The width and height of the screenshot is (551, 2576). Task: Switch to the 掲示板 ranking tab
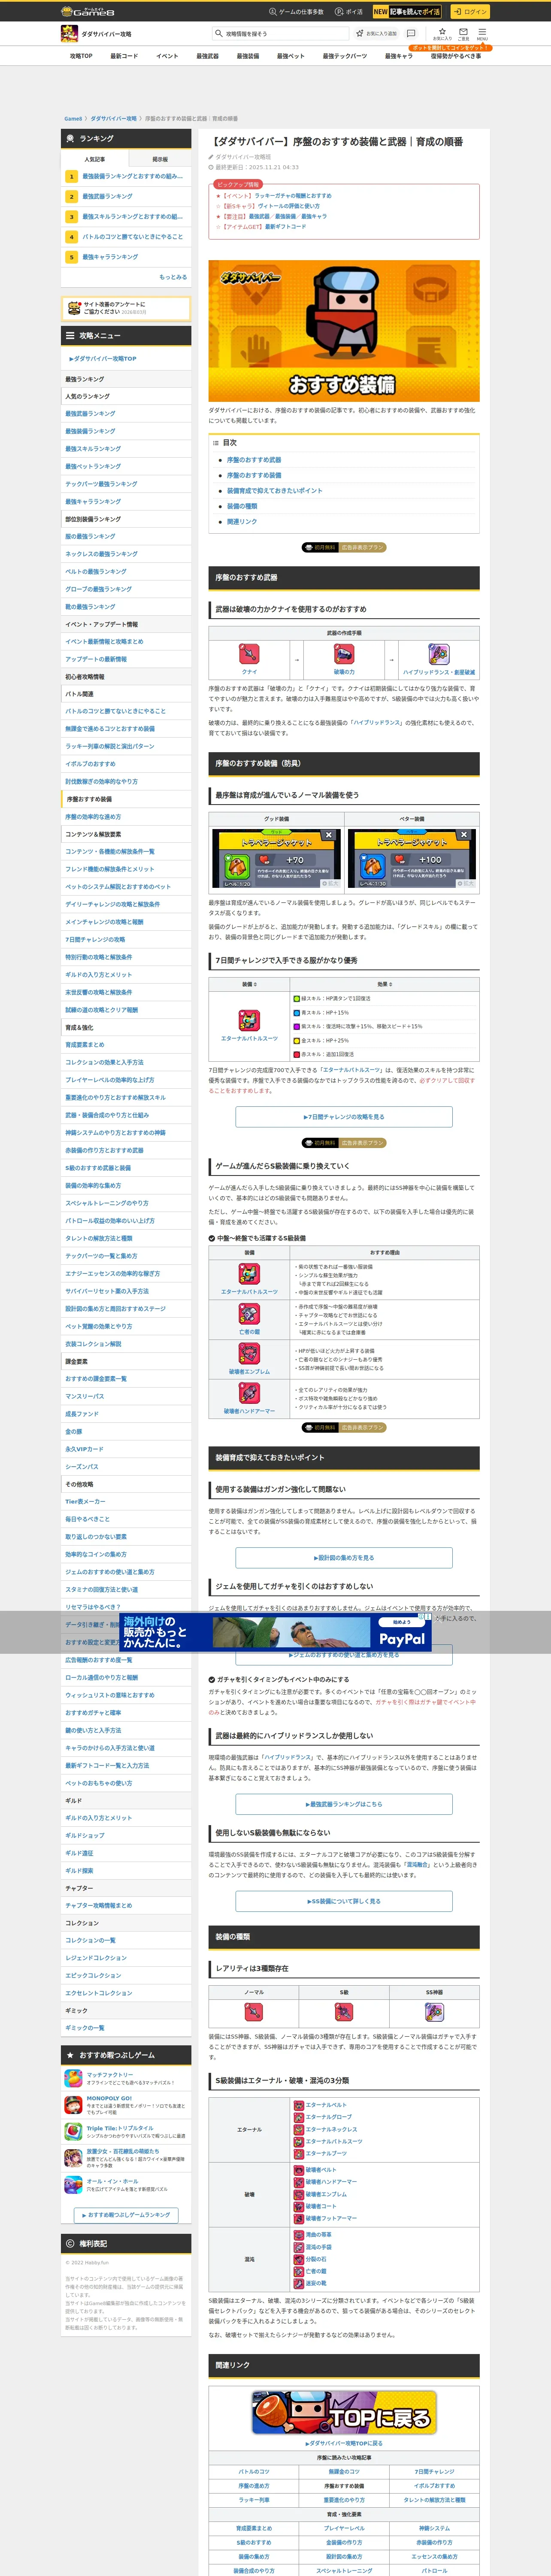click(x=160, y=159)
